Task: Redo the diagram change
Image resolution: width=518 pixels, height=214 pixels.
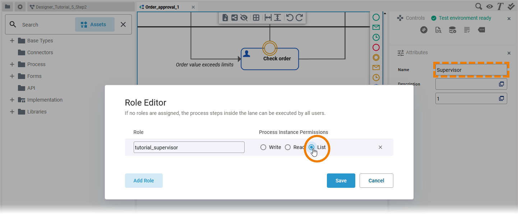Action: coord(299,18)
